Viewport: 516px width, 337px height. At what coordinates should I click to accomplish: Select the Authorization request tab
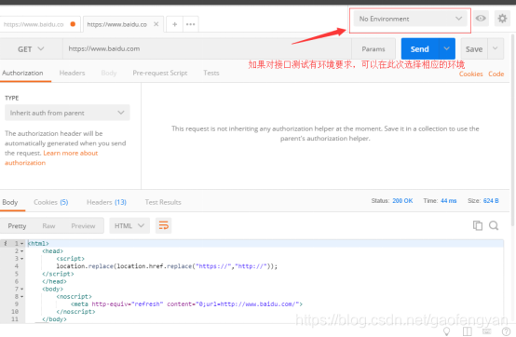(22, 73)
